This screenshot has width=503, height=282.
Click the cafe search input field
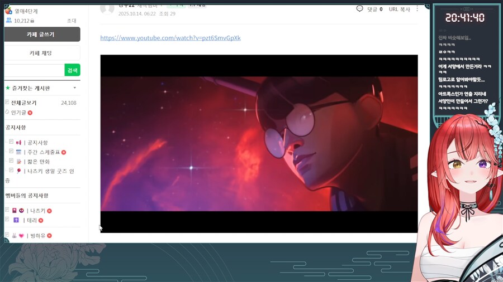[34, 70]
